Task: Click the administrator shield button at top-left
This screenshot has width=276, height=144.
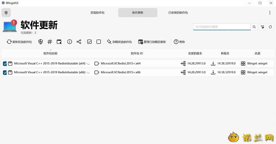Action: (6, 12)
